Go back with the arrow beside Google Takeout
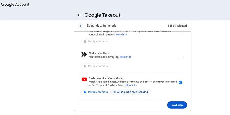 coord(79,15)
